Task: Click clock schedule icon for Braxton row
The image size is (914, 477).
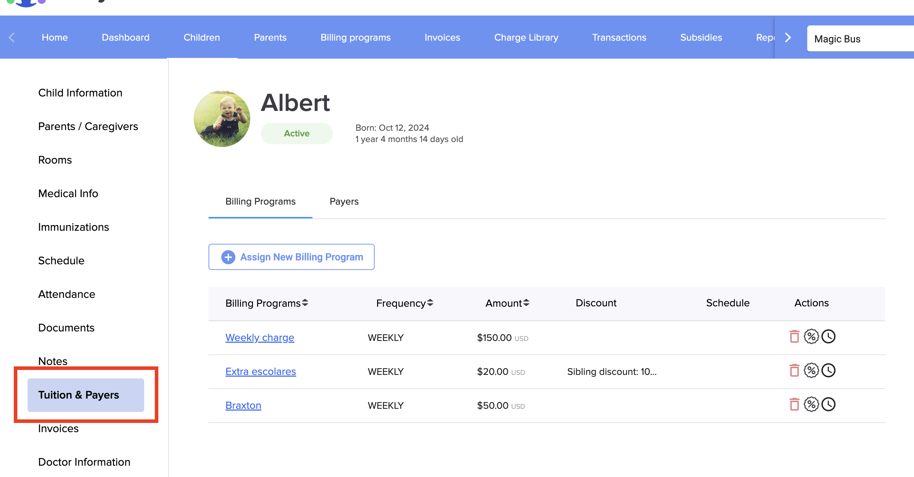Action: coord(828,405)
